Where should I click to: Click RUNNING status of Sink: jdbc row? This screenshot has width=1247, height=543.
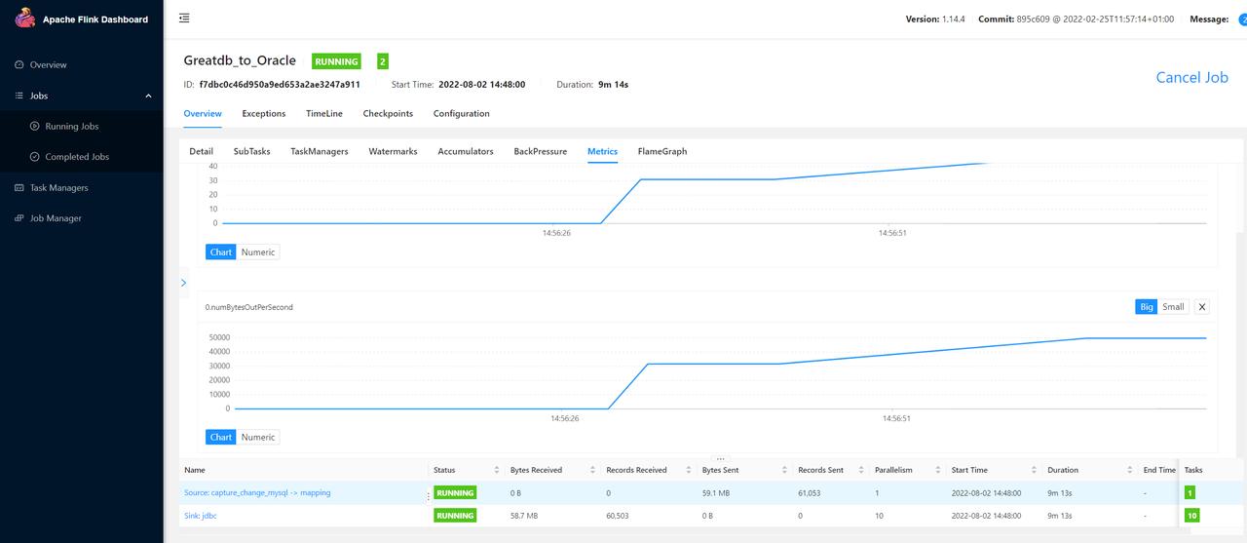pos(455,517)
